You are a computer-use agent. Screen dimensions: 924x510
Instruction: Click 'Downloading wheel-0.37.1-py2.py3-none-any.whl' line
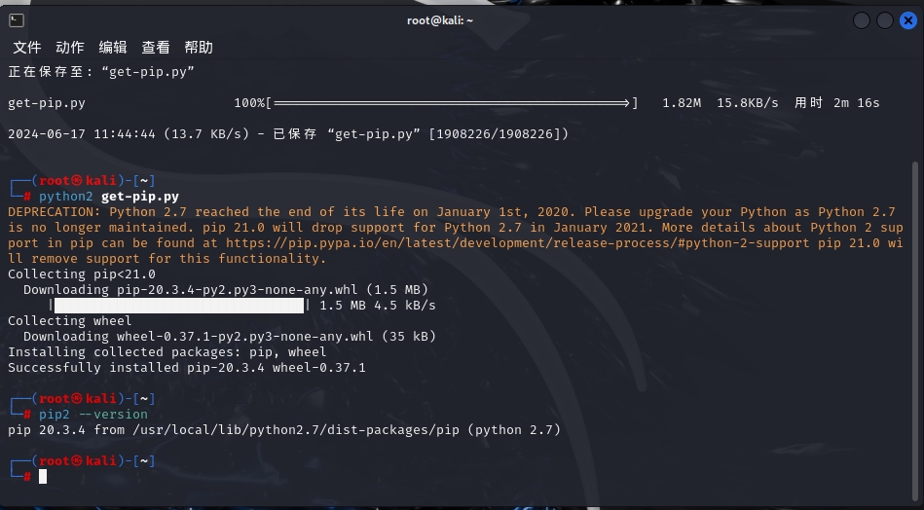coord(230,337)
